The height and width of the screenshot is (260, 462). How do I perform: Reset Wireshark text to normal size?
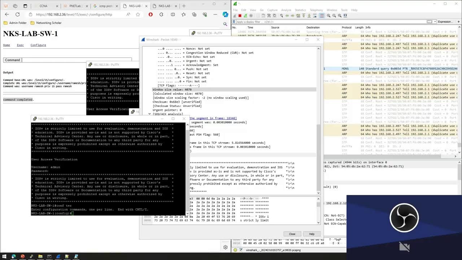pyautogui.click(x=340, y=16)
